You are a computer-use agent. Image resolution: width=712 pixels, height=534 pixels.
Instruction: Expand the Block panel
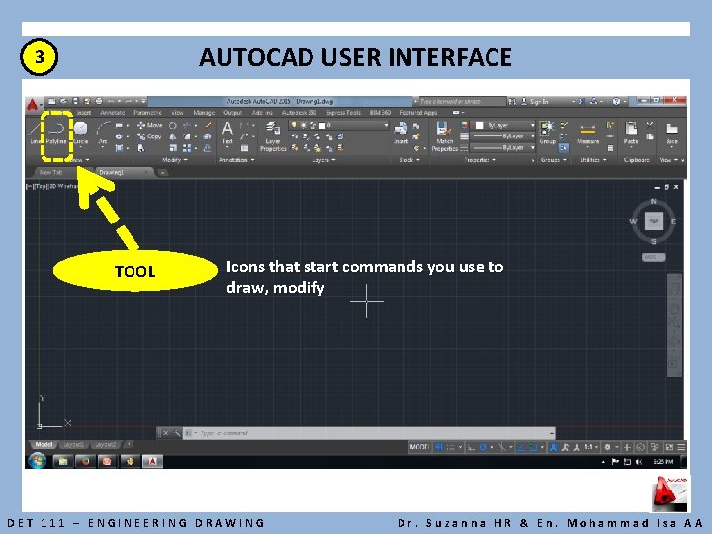[x=409, y=160]
